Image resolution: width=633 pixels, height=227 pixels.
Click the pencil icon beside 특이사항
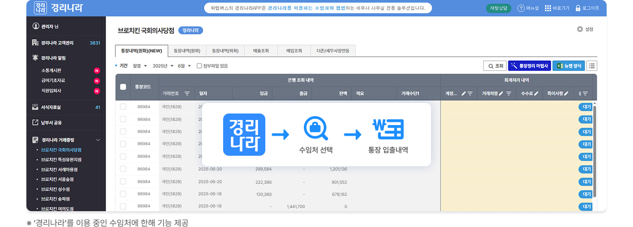coord(567,93)
